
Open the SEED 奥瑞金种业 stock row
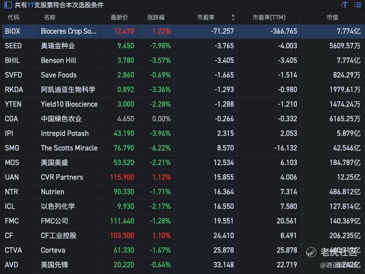[57, 46]
